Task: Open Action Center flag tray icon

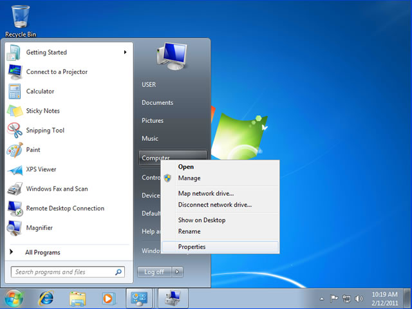Action: coord(334,299)
